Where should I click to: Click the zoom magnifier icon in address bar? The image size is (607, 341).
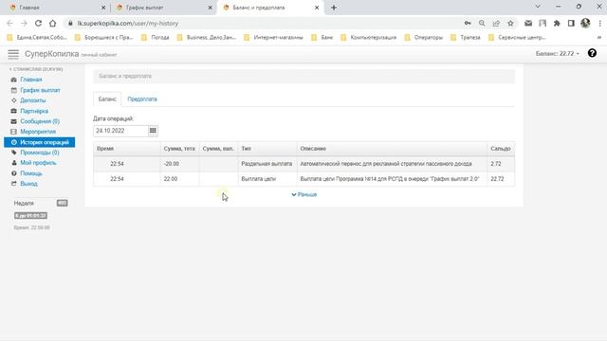click(x=482, y=23)
